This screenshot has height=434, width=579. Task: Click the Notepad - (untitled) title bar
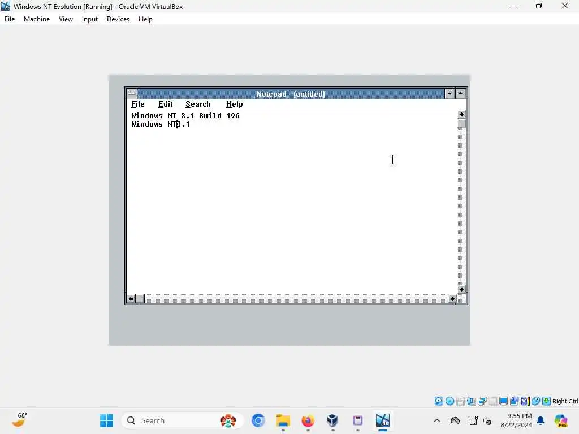tap(291, 94)
